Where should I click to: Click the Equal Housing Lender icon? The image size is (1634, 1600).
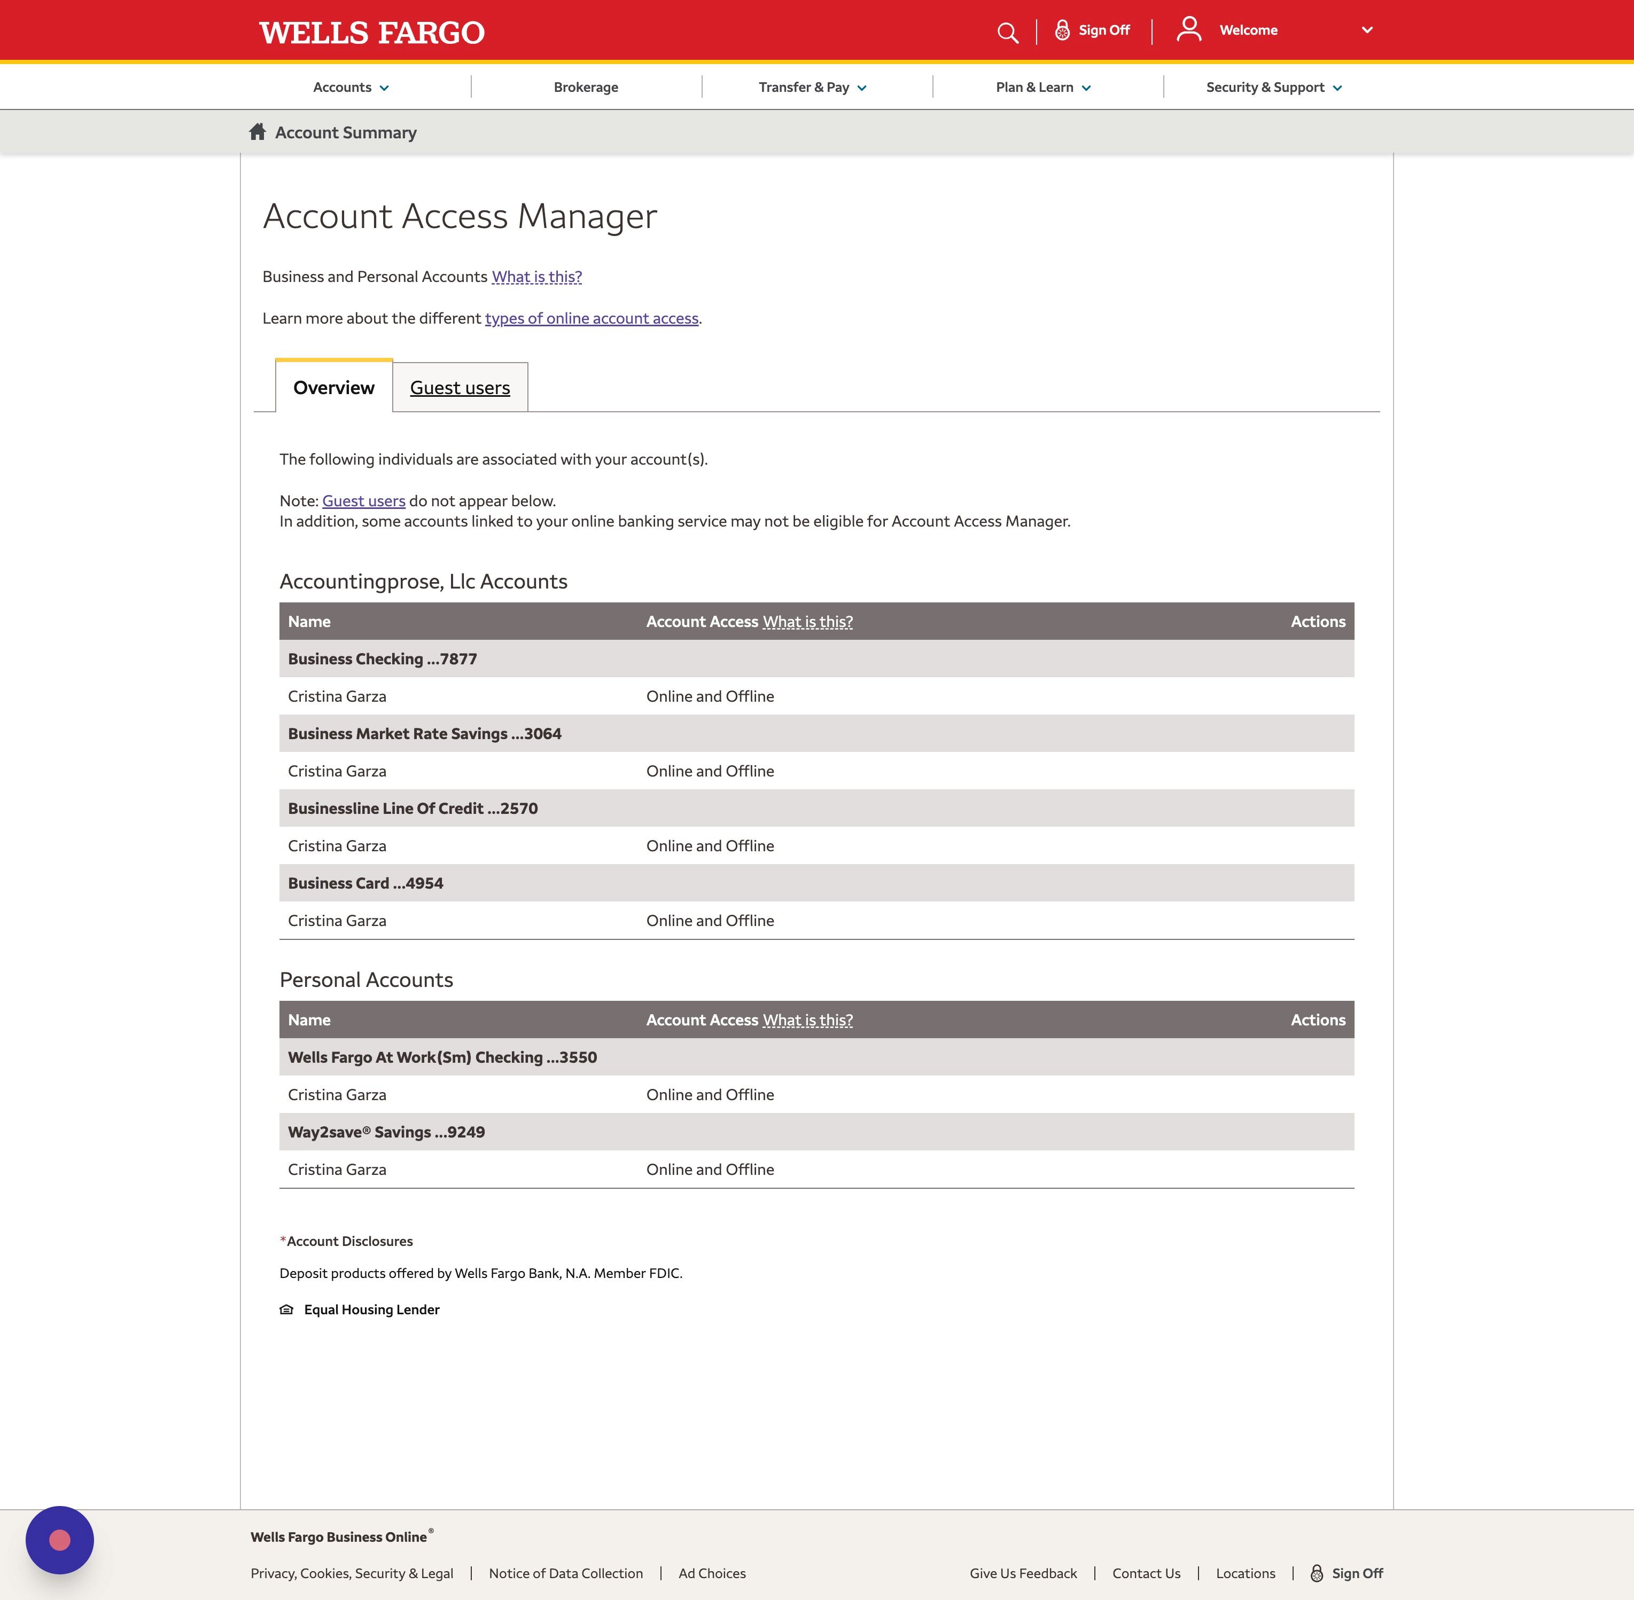[287, 1308]
